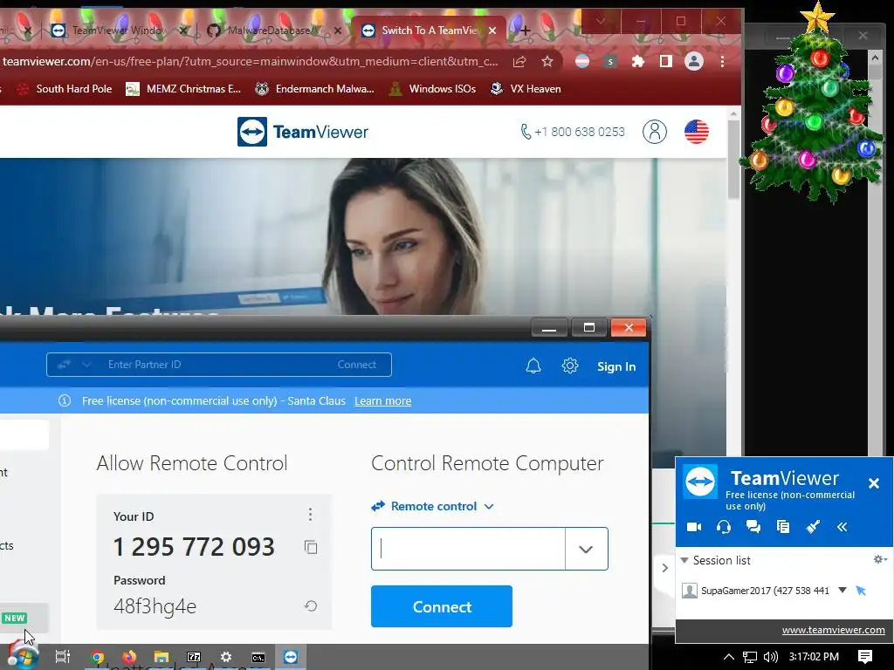This screenshot has width=894, height=670.
Task: Open US flag region selector
Action: [696, 132]
